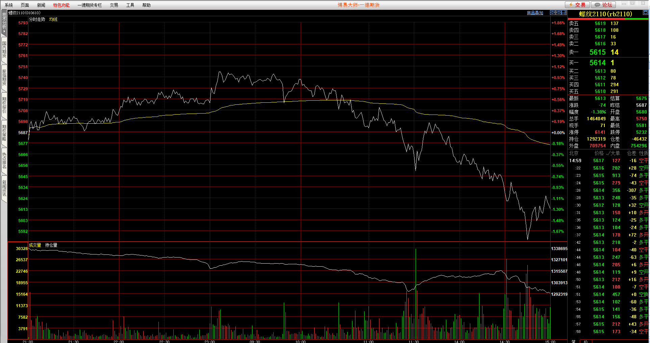
Task: Restore the application window using maximize icon
Action: (632, 3)
